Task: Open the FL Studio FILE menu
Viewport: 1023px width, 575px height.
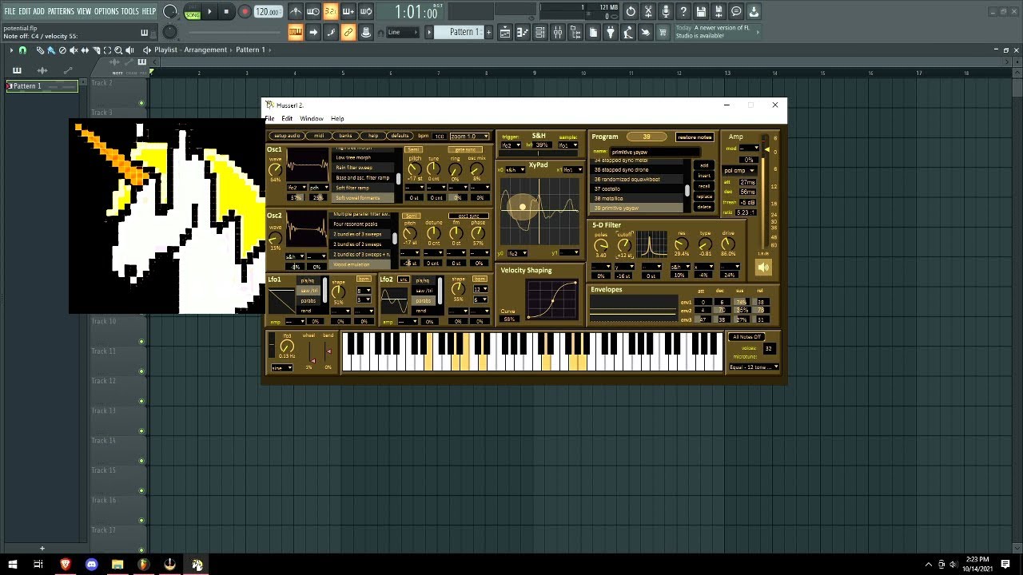Action: point(10,11)
